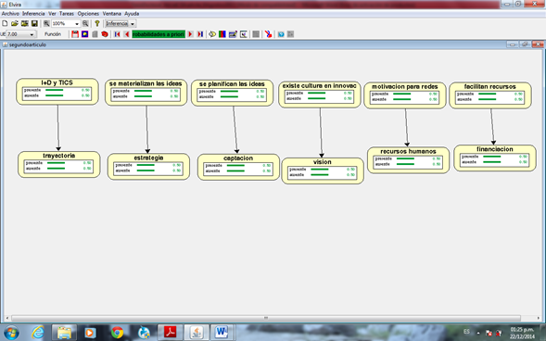Go to the first evidence case arrow
Viewport: 546px width, 341px height.
(x=117, y=34)
